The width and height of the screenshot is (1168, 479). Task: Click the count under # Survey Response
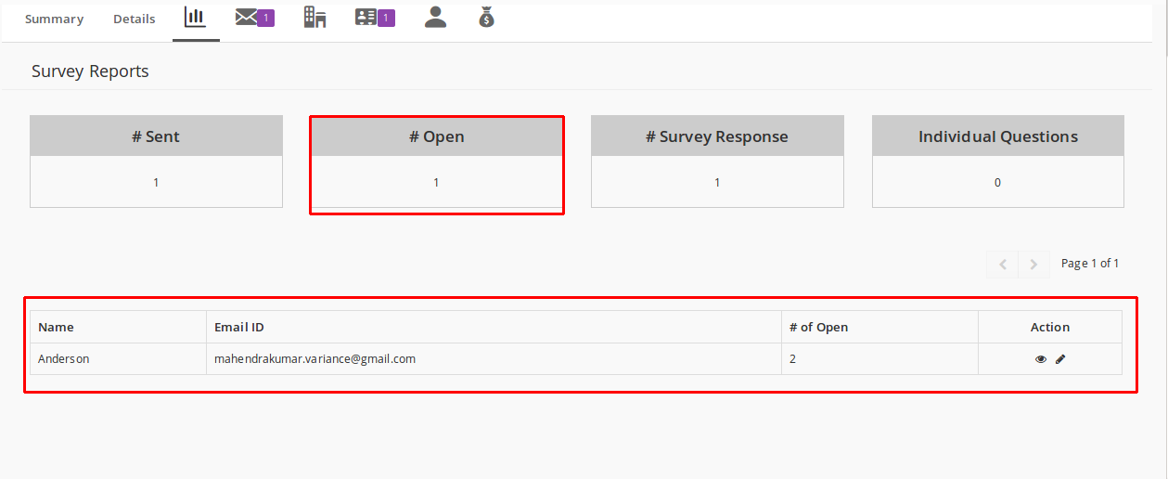point(717,183)
